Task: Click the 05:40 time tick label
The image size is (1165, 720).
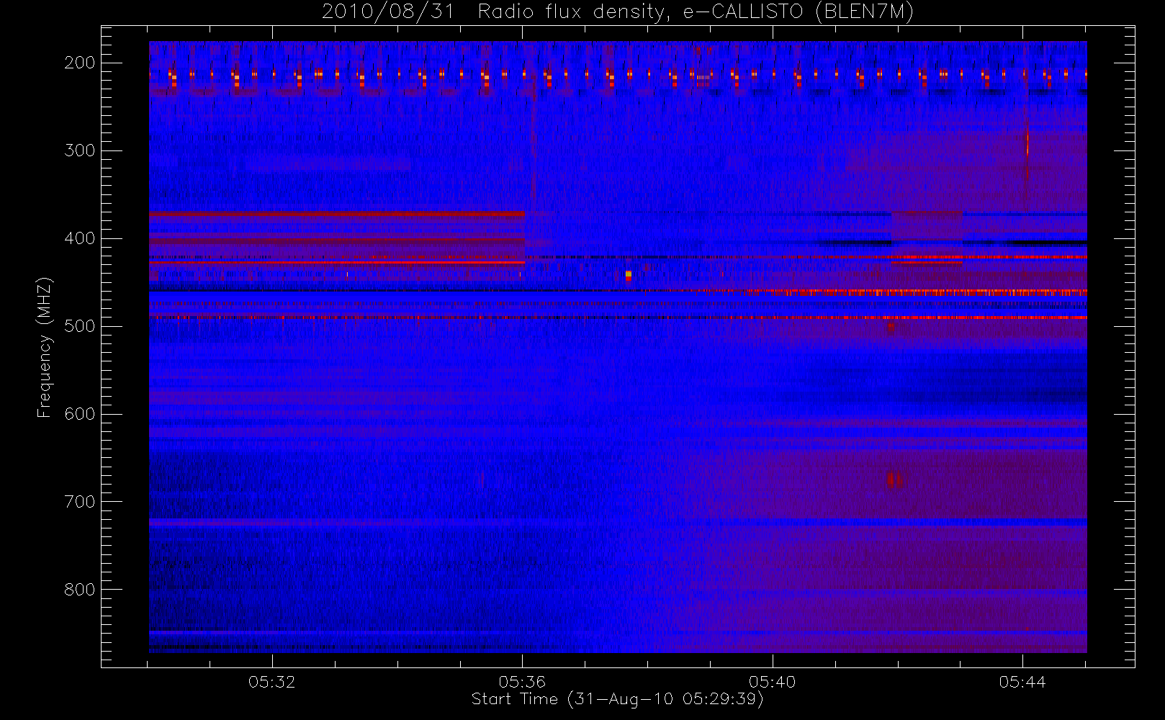Action: [772, 682]
